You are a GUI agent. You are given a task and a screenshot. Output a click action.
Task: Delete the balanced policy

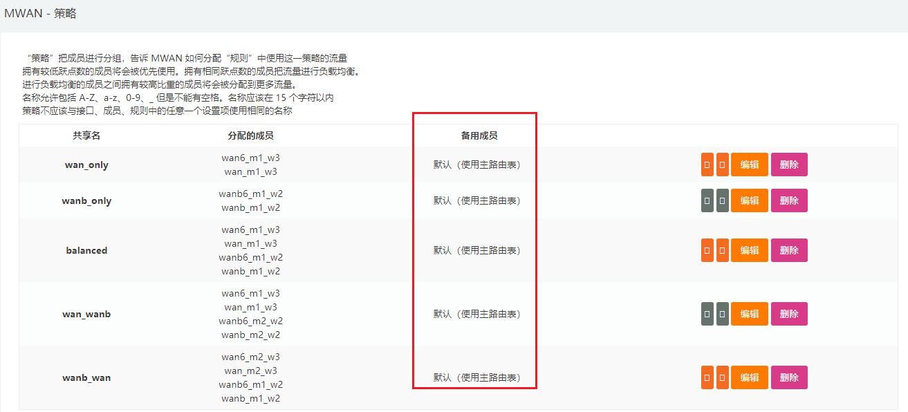(789, 250)
